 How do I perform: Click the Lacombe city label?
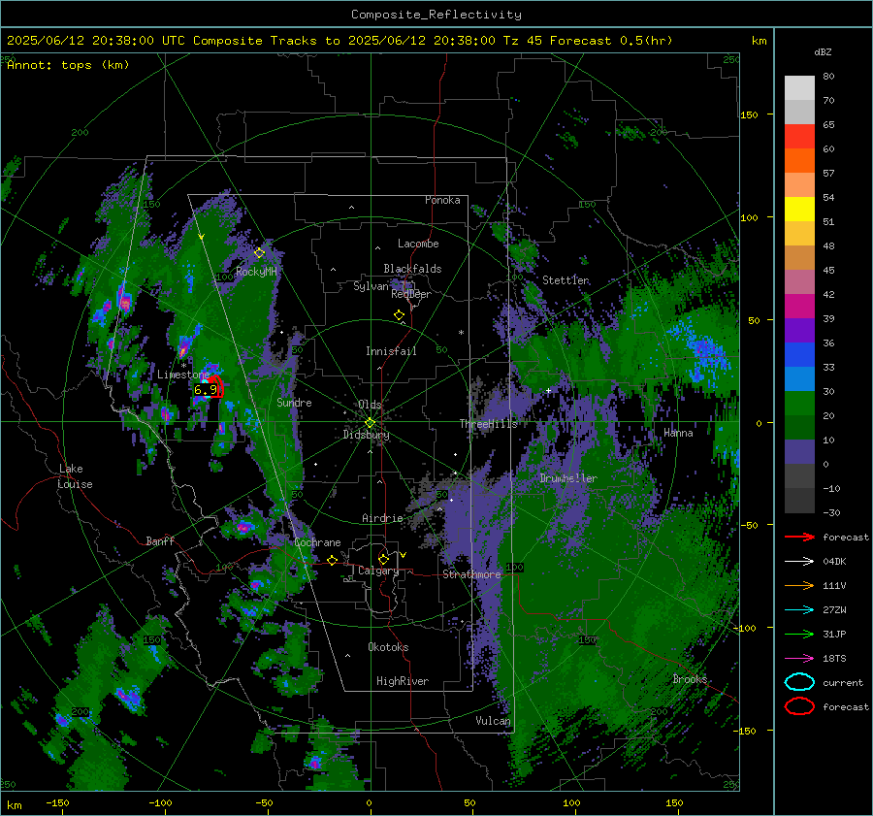(x=418, y=244)
